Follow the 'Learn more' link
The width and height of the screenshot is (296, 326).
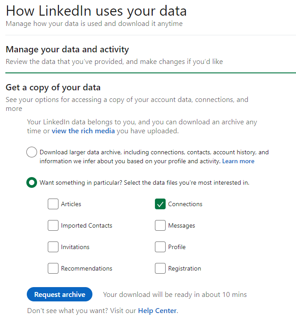tap(238, 161)
